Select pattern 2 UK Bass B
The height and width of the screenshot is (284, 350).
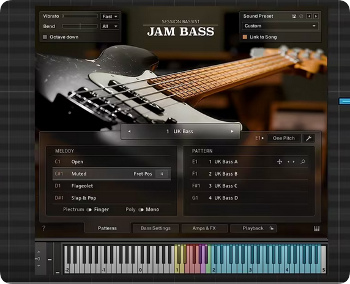[x=248, y=174]
